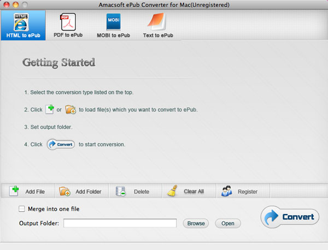This screenshot has height=250, width=328.
Task: Click the Register label
Action: 248,192
